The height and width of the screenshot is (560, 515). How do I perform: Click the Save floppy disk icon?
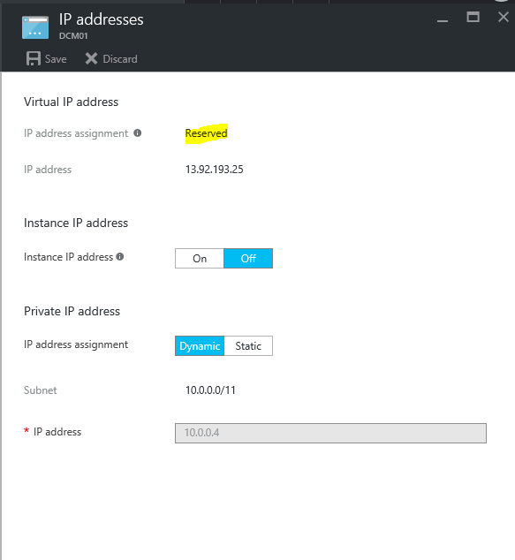click(34, 58)
